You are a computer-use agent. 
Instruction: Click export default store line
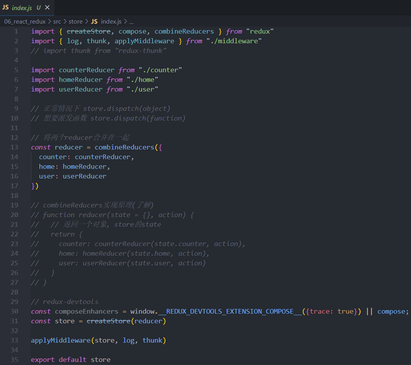[71, 360]
